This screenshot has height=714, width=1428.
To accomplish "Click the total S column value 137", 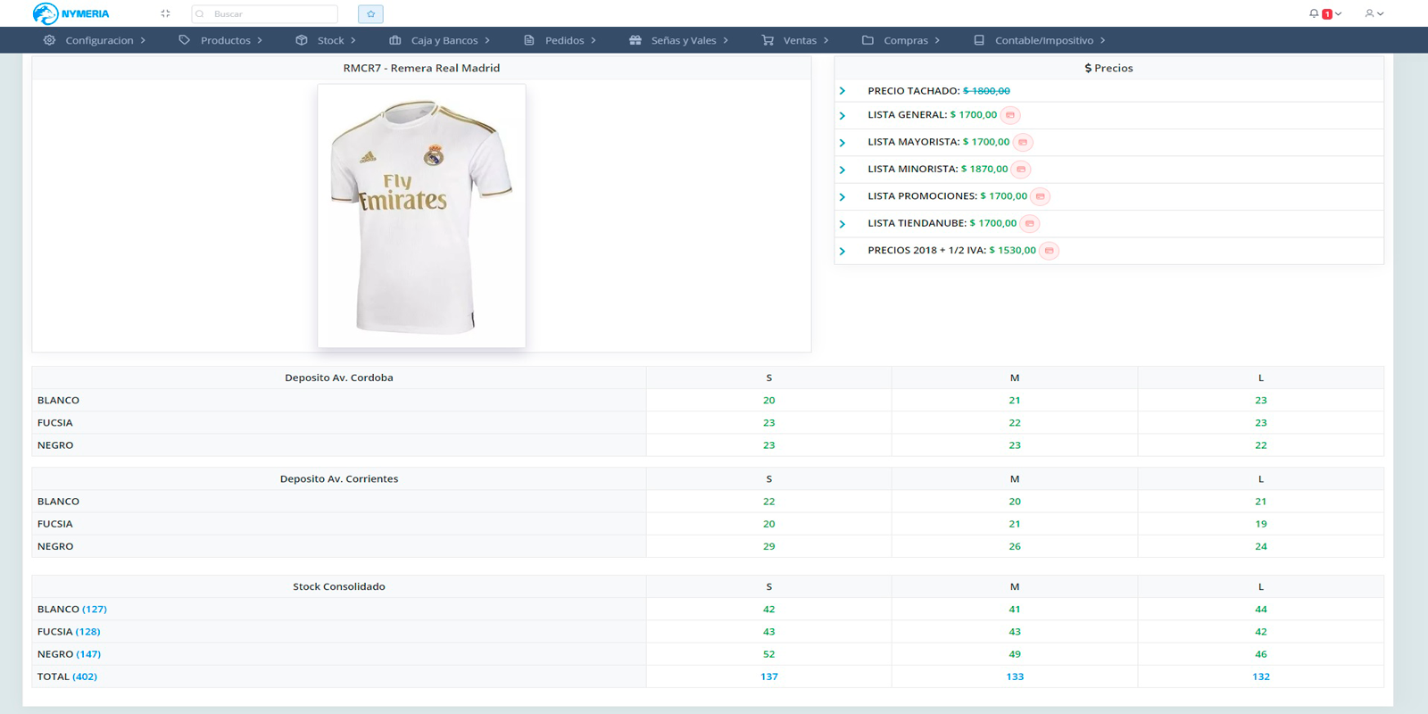I will pyautogui.click(x=769, y=677).
